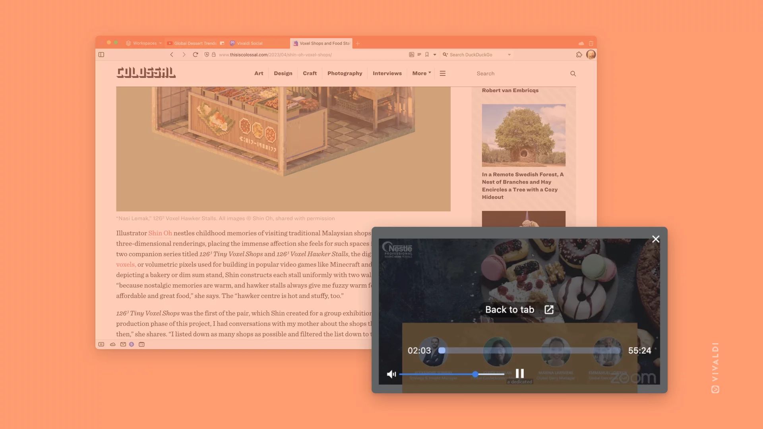Mute the video using speaker icon

[x=391, y=373]
